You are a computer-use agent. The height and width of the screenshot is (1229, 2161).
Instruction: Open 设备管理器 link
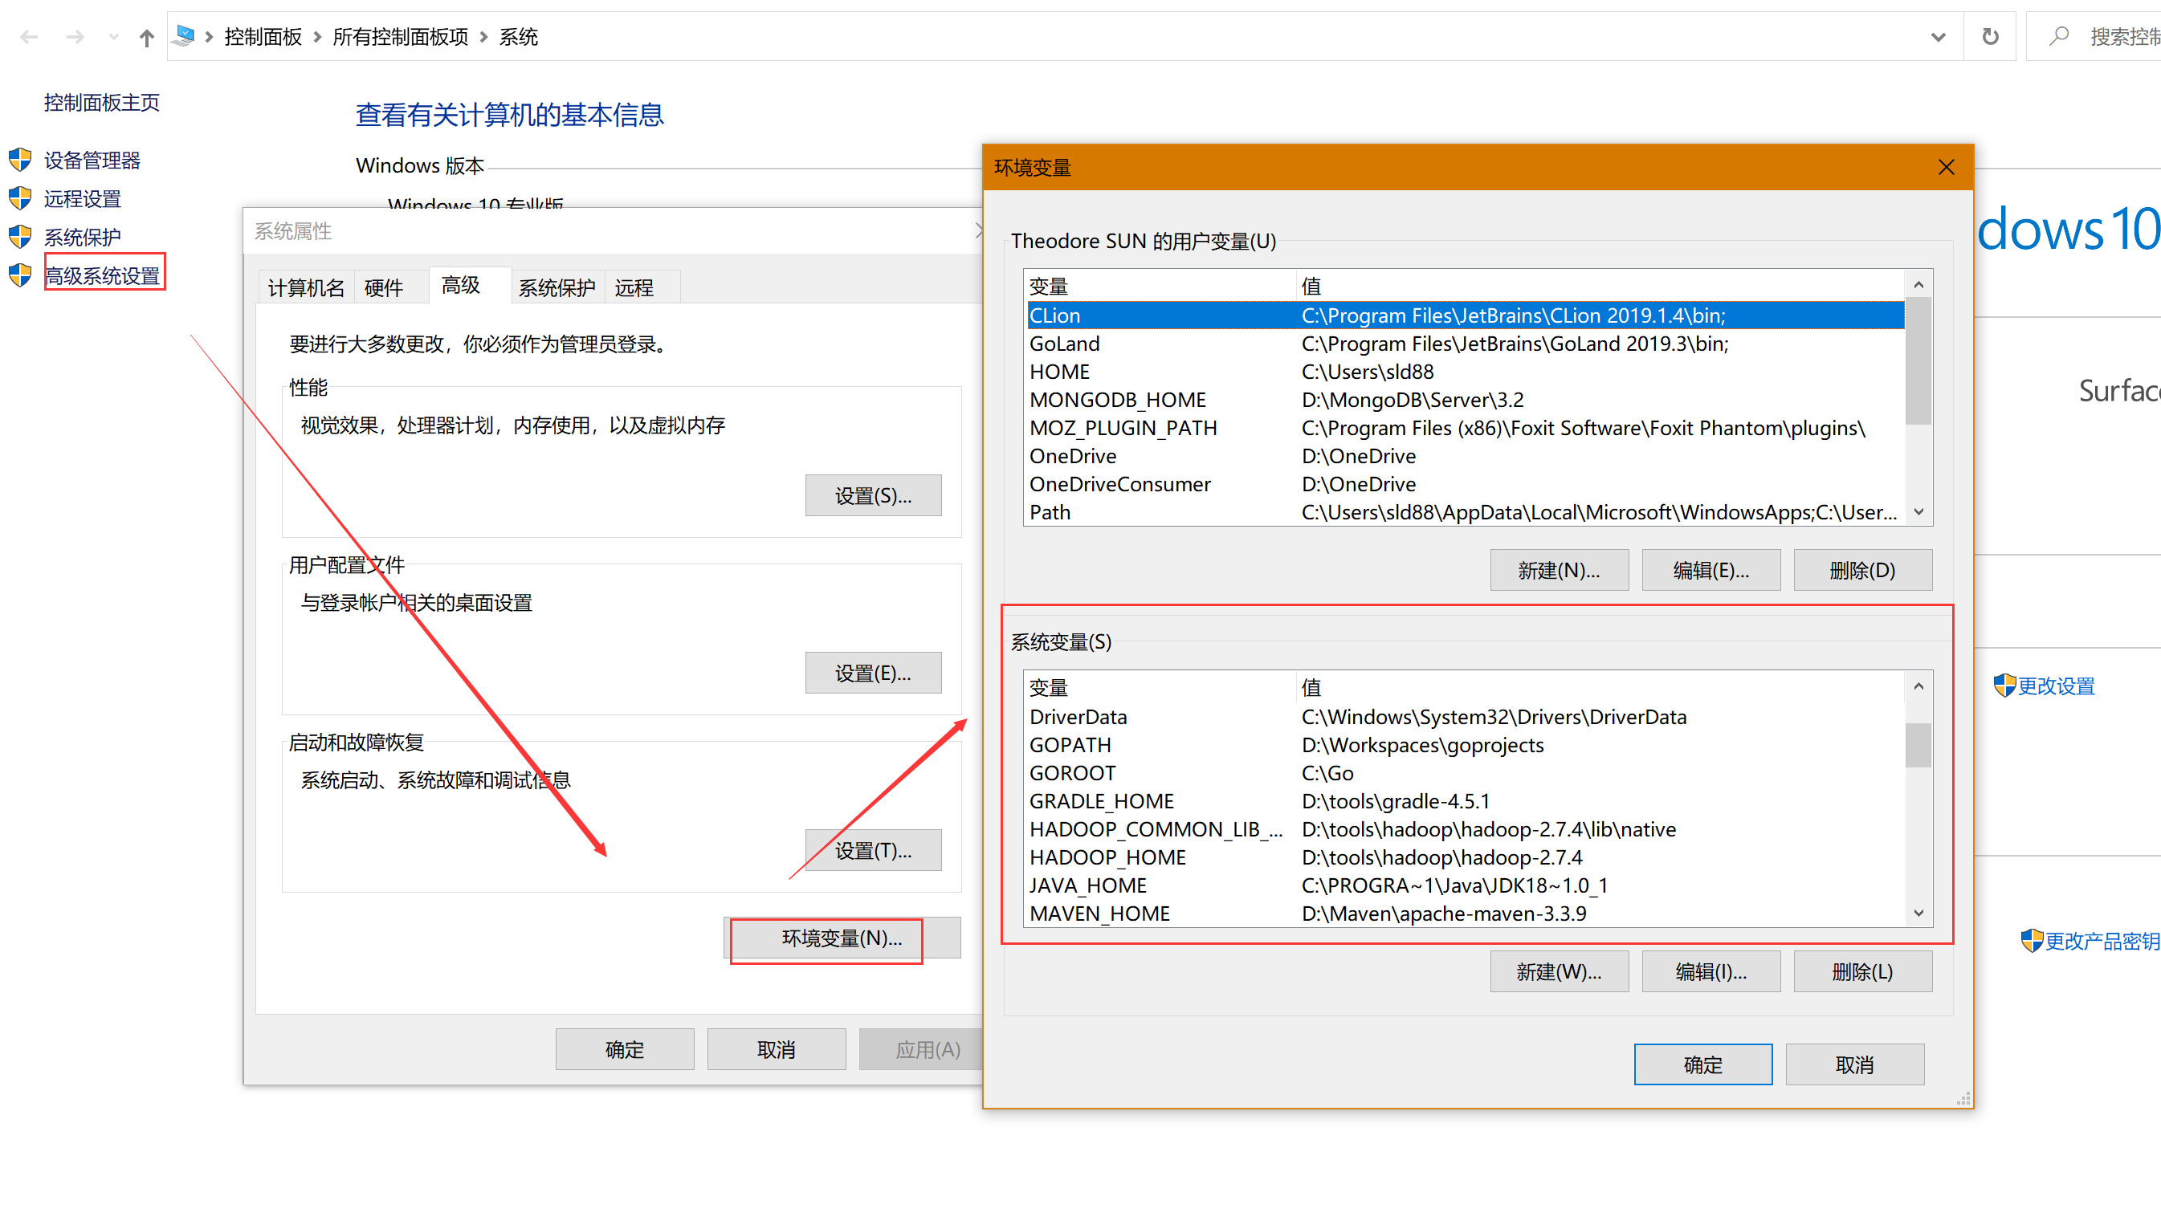click(92, 161)
